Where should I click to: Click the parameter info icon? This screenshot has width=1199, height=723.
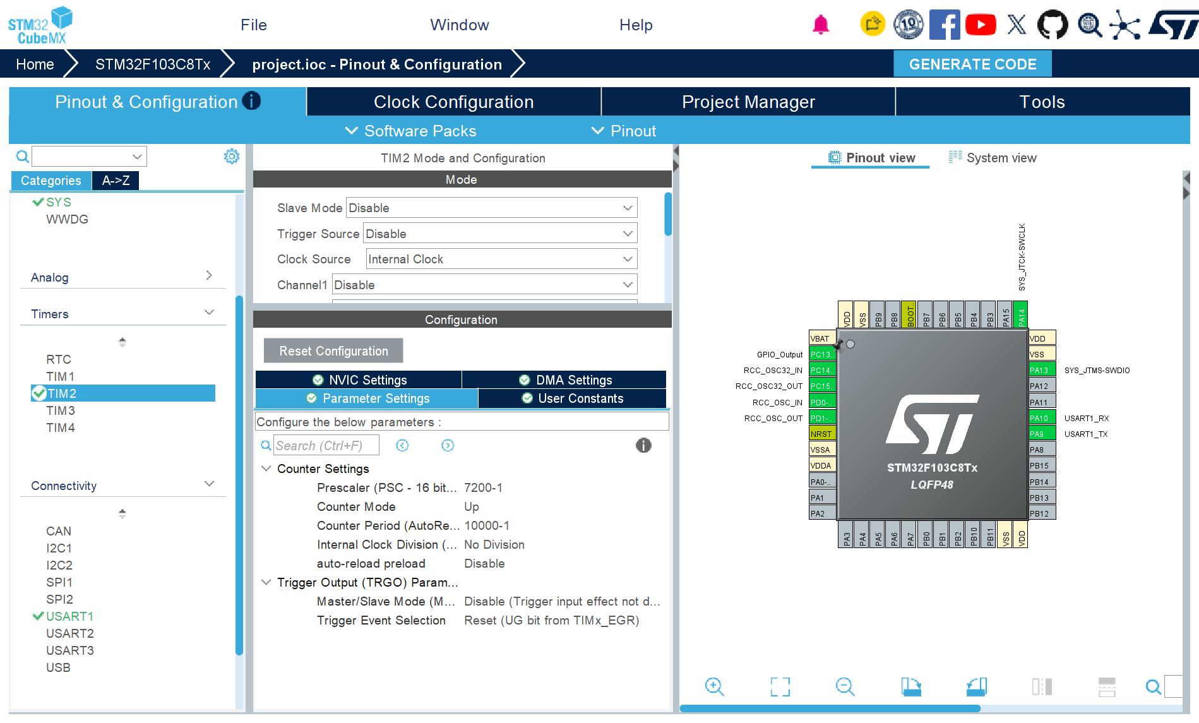coord(643,445)
